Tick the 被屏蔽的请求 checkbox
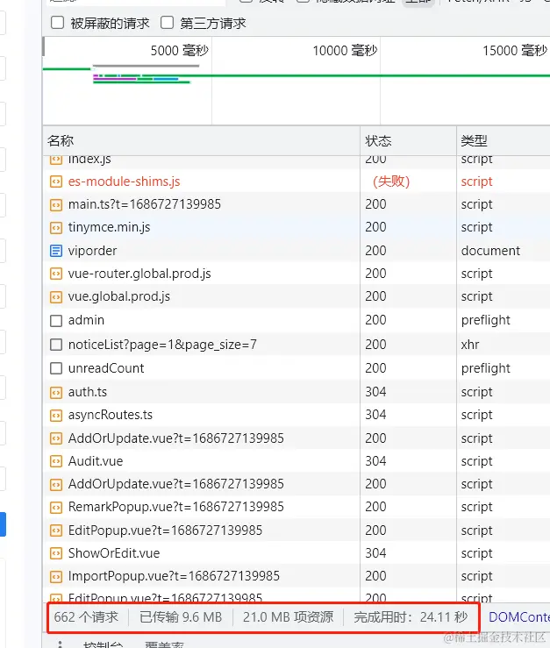This screenshot has width=550, height=648. (x=58, y=23)
